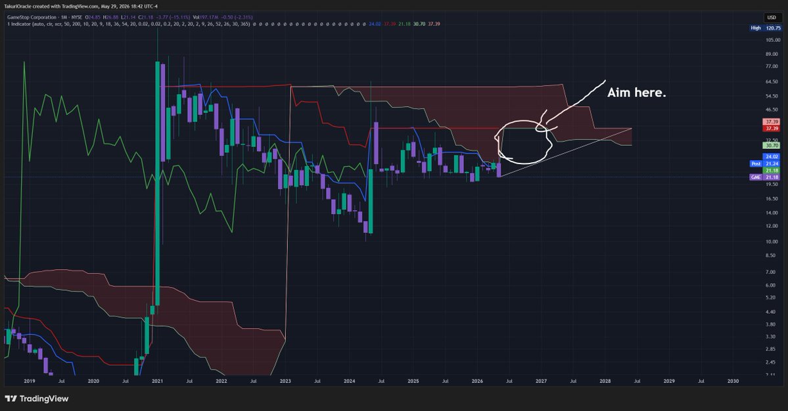Click 10.00 on the price scale
788x411 pixels.
coord(772,242)
